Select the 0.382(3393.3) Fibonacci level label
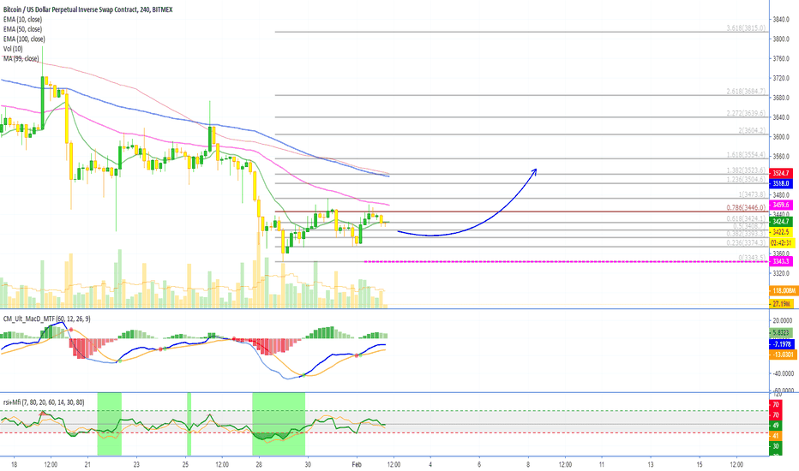 pos(746,234)
